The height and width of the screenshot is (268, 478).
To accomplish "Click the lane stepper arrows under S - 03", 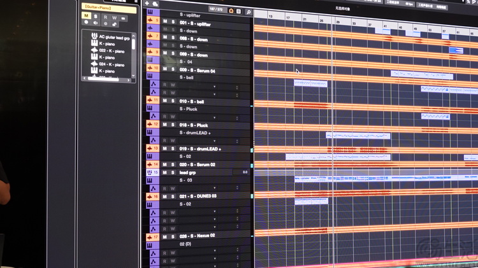I will (x=237, y=188).
